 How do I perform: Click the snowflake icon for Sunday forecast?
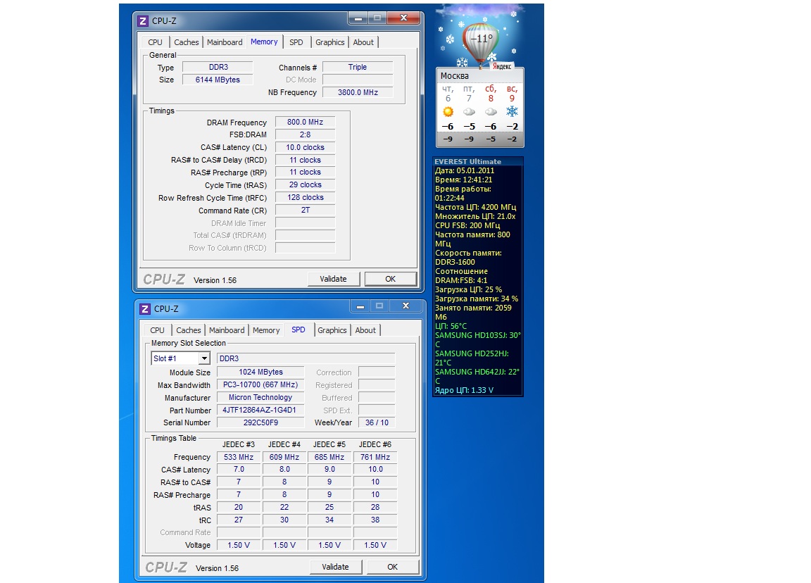tap(512, 112)
